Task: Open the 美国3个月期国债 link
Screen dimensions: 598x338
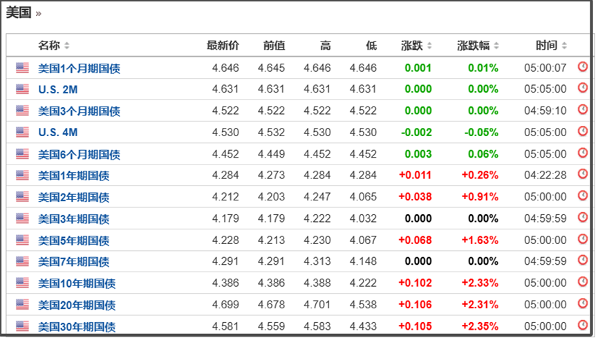Action: (x=79, y=111)
